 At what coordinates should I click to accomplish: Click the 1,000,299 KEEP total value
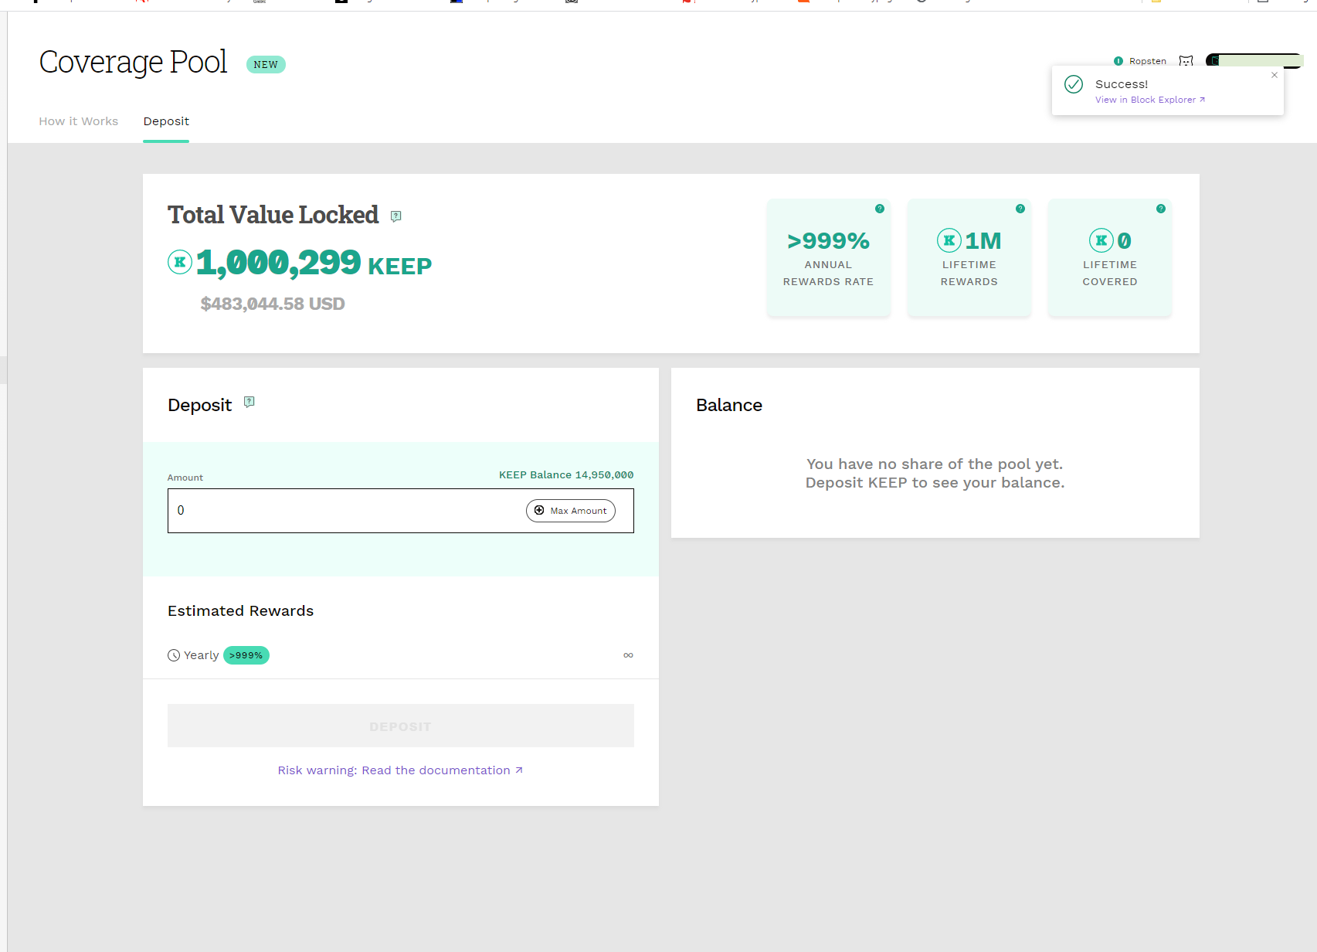[x=314, y=263]
